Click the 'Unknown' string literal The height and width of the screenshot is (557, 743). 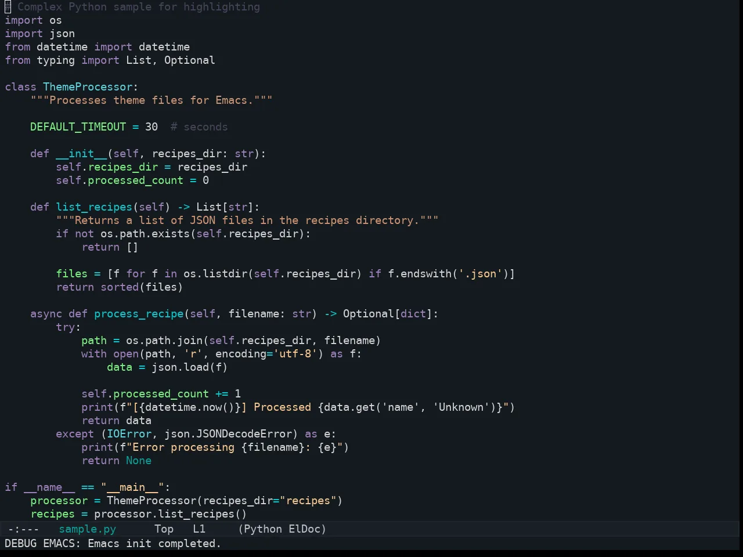[461, 407]
